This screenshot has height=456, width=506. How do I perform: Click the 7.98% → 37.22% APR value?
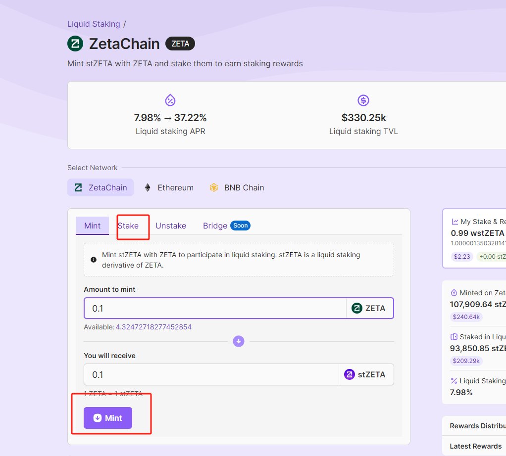coord(170,118)
